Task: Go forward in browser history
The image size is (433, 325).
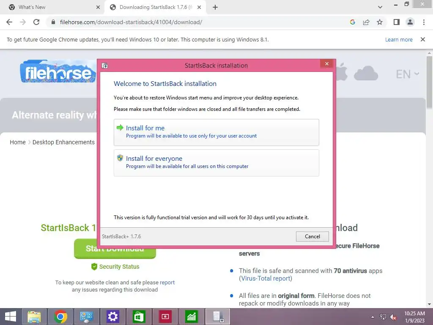Action: point(23,22)
